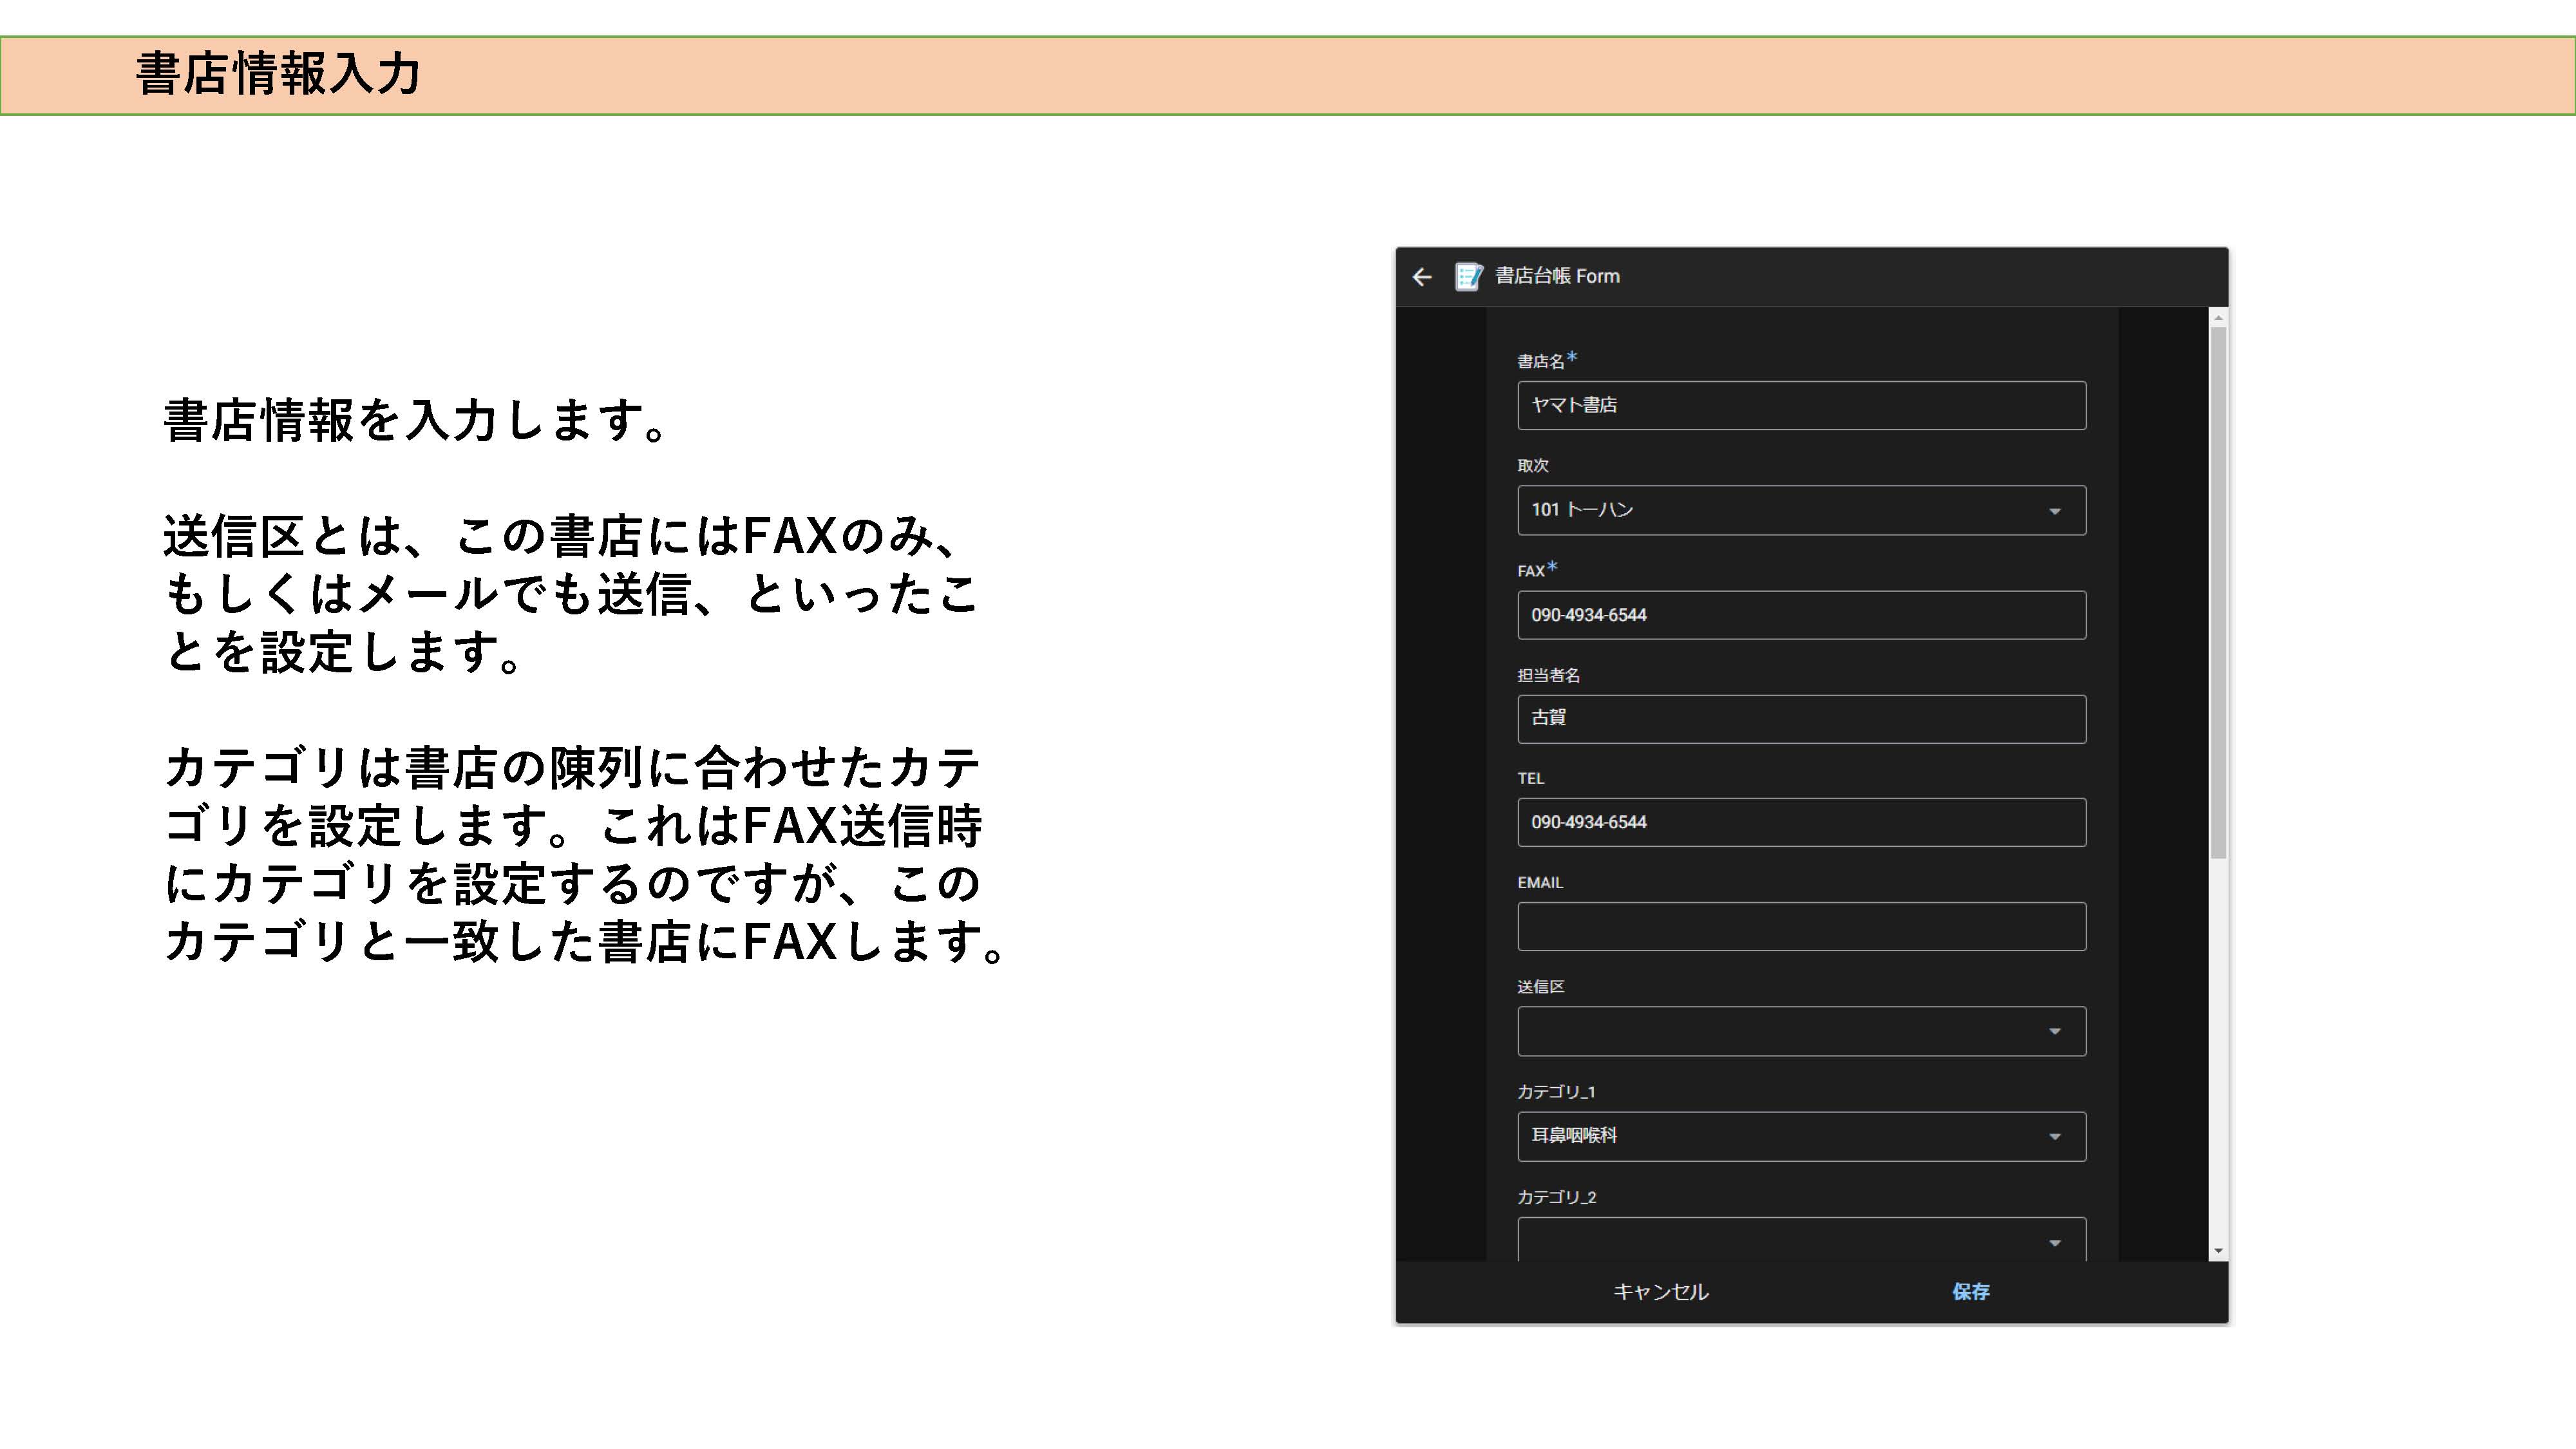The height and width of the screenshot is (1449, 2576).
Task: Click the 書店台帳 Form title text
Action: click(x=1557, y=277)
